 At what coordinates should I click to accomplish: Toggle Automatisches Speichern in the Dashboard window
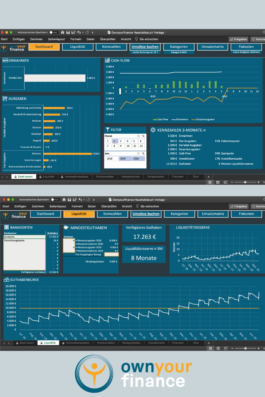pyautogui.click(x=54, y=32)
